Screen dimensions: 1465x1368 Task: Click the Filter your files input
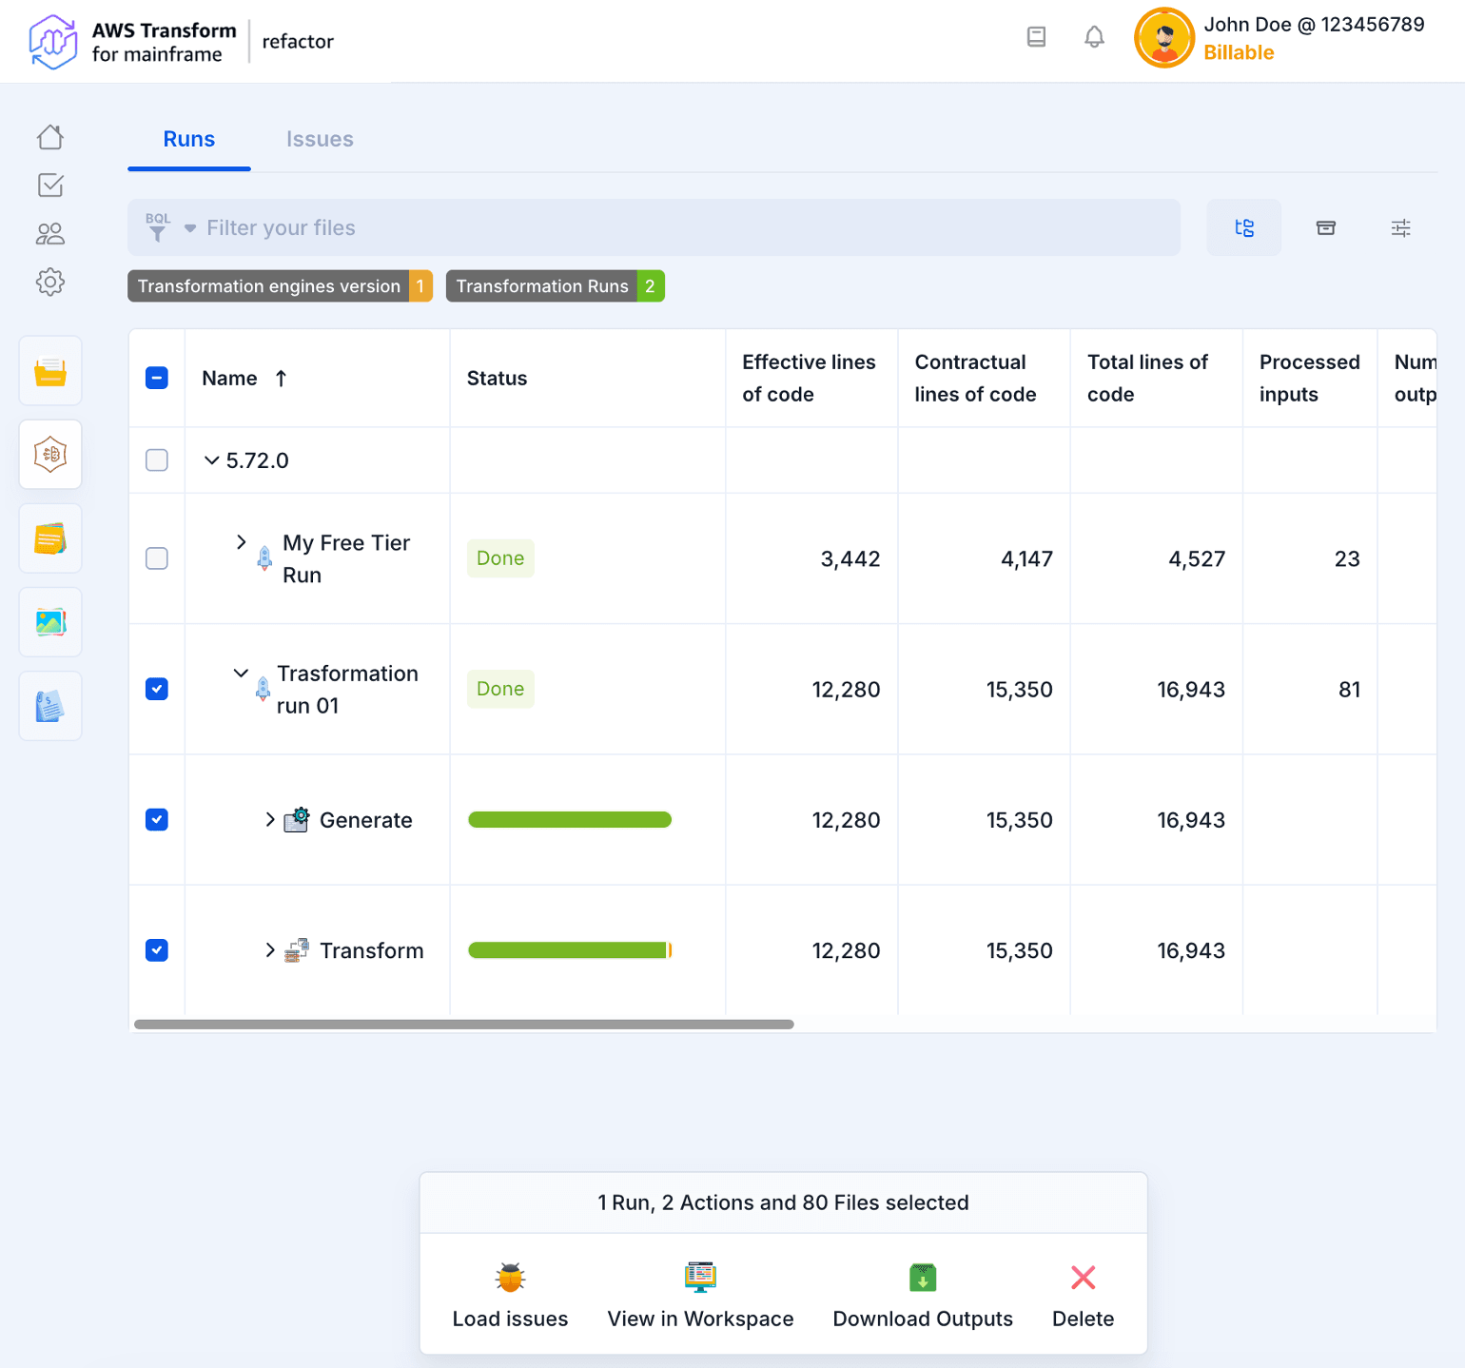(x=666, y=228)
